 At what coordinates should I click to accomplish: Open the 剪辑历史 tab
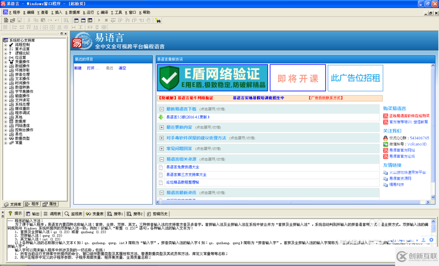coord(157,214)
